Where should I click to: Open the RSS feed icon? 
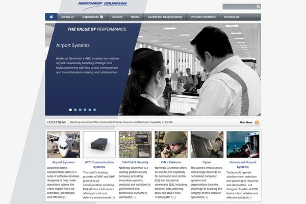(x=257, y=122)
